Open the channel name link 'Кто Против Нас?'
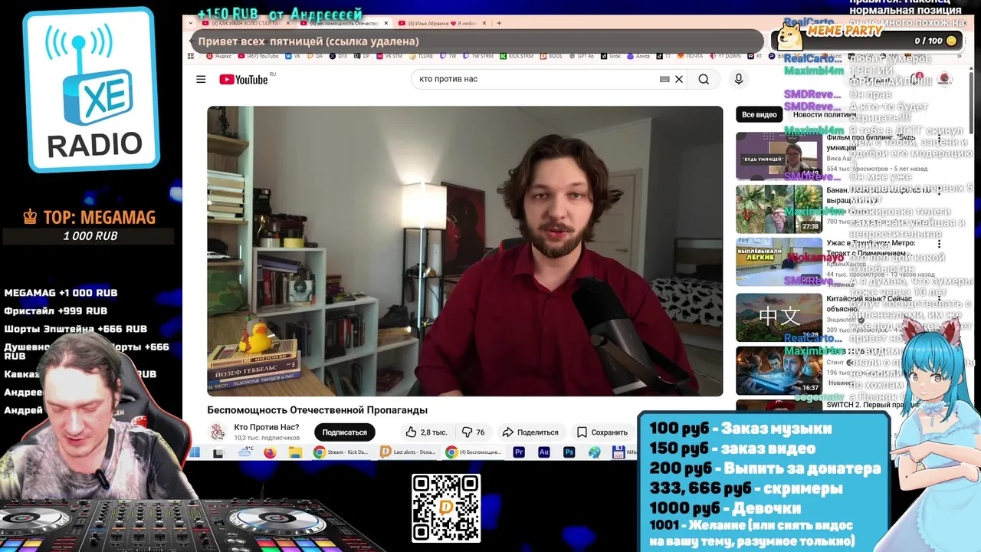981x552 pixels. (266, 427)
